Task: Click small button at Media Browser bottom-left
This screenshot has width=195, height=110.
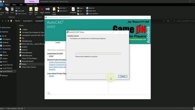Action: (49, 93)
